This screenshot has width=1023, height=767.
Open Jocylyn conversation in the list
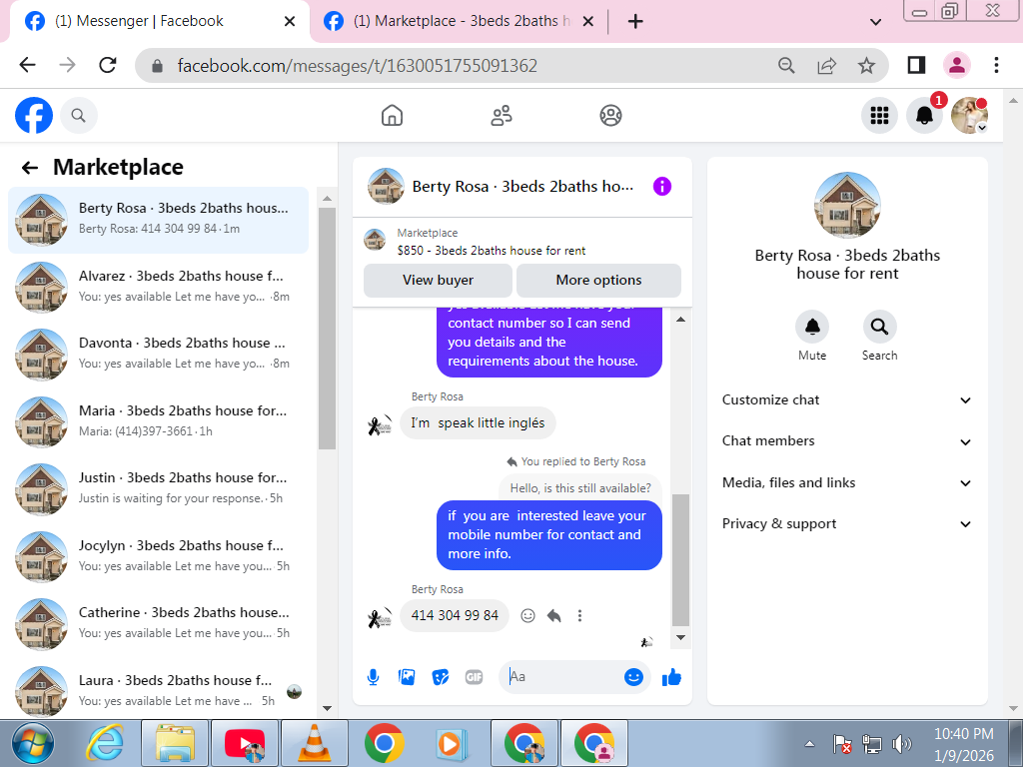[x=158, y=557]
